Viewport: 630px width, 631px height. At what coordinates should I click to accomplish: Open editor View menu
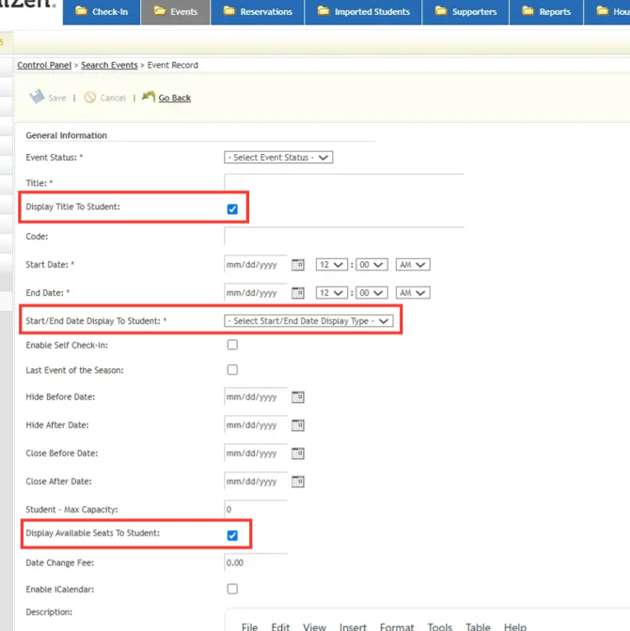pyautogui.click(x=314, y=627)
